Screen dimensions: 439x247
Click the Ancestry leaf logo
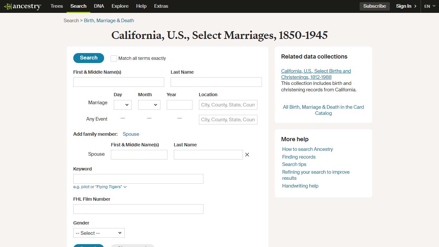22,6
